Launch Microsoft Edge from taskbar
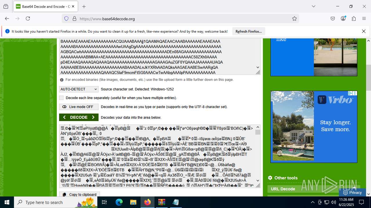Image resolution: width=371 pixels, height=208 pixels. tap(119, 202)
